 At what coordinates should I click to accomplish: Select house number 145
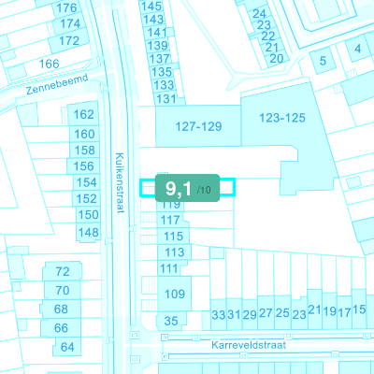(x=151, y=6)
